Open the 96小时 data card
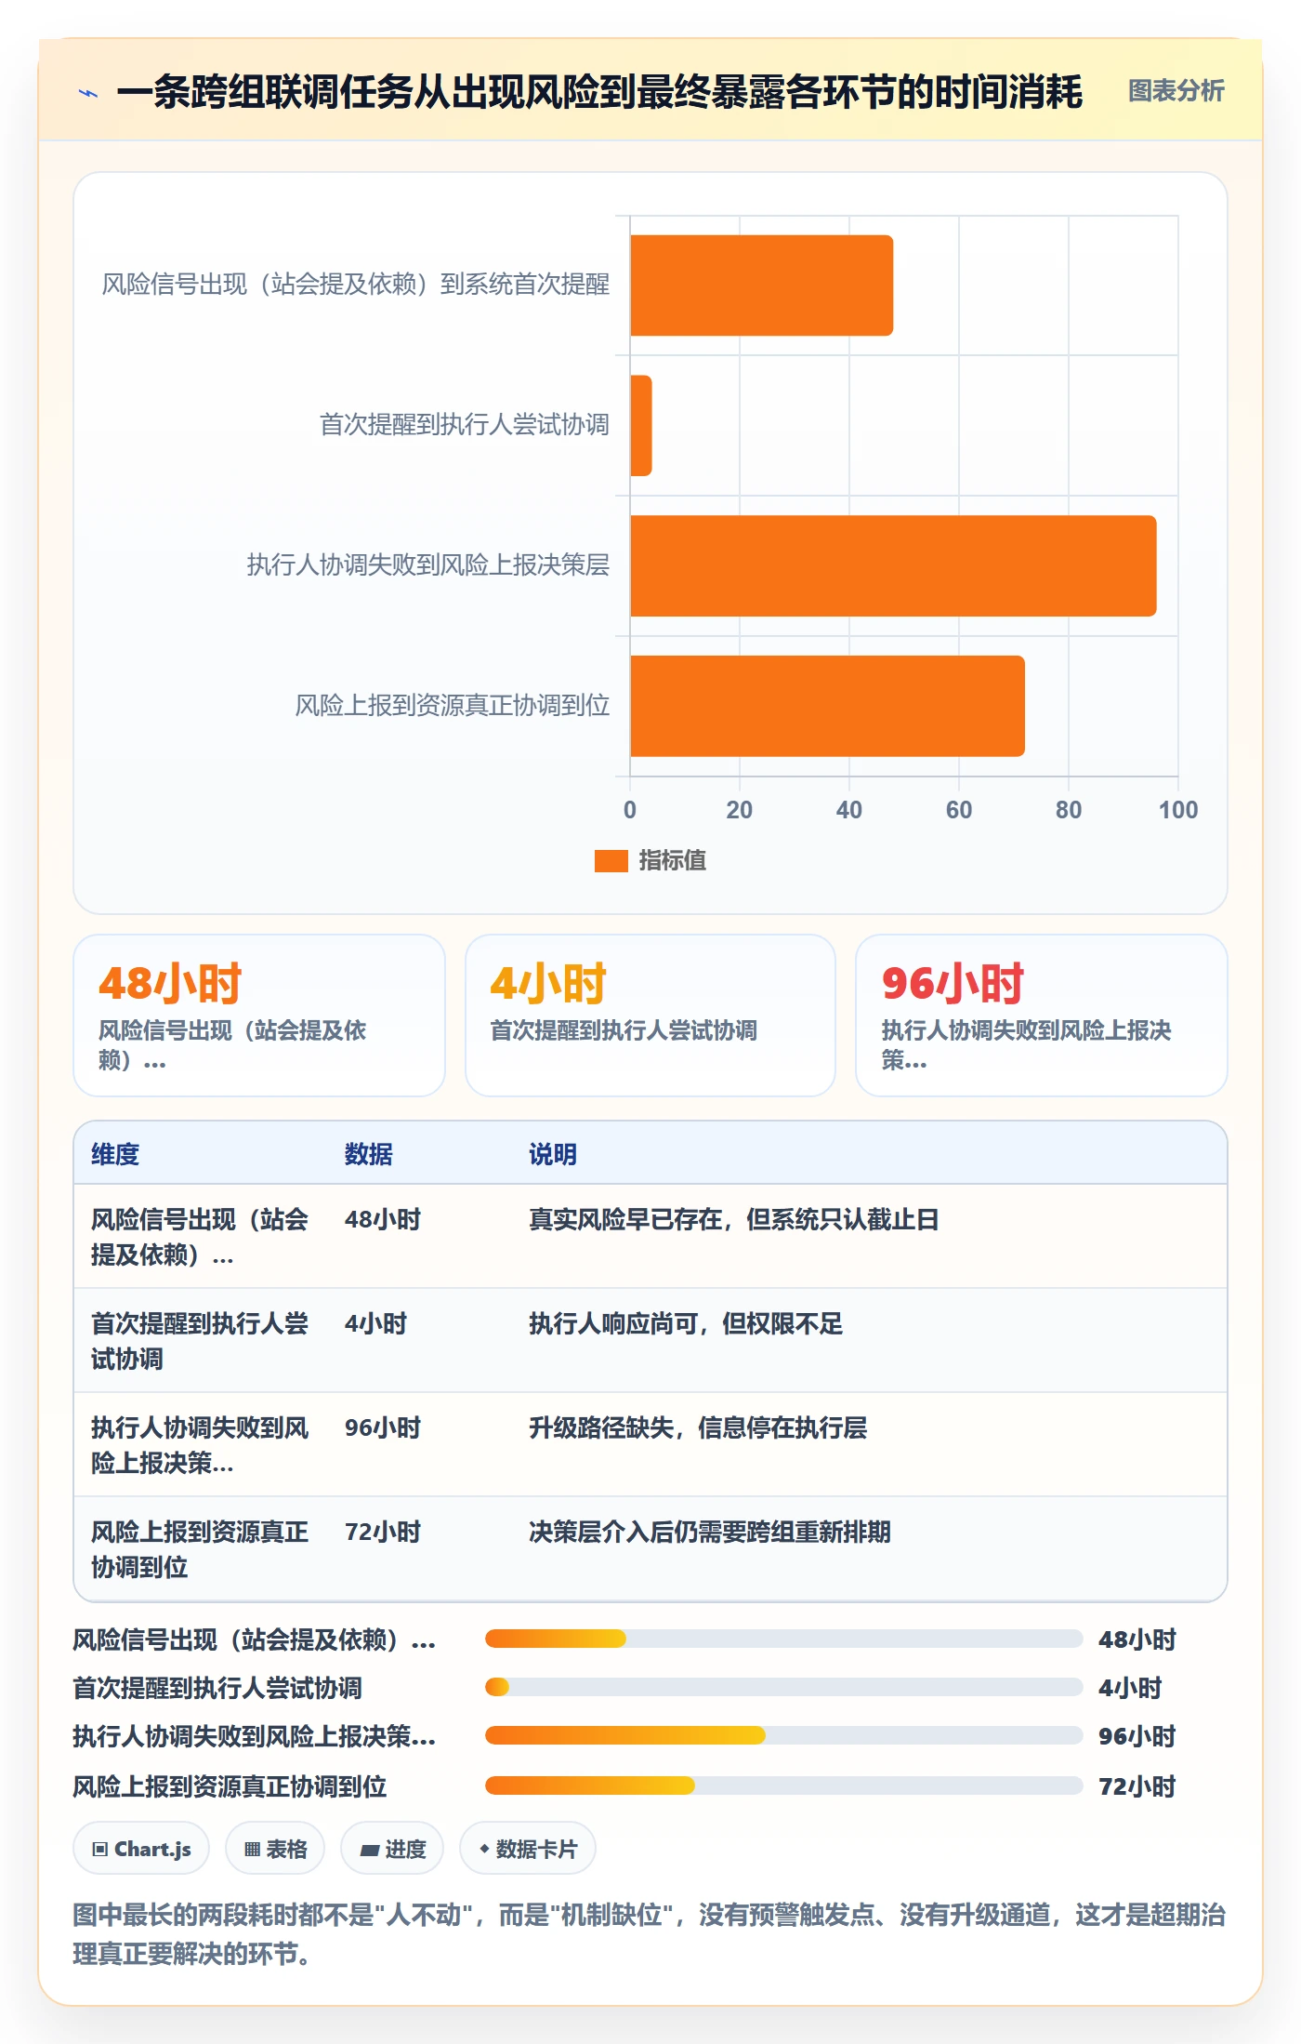 1042,1015
